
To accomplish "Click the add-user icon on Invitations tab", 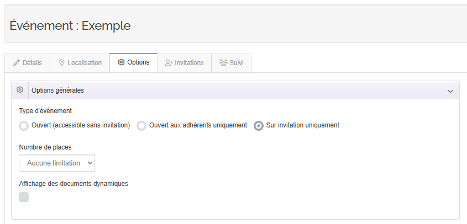I will click(169, 63).
